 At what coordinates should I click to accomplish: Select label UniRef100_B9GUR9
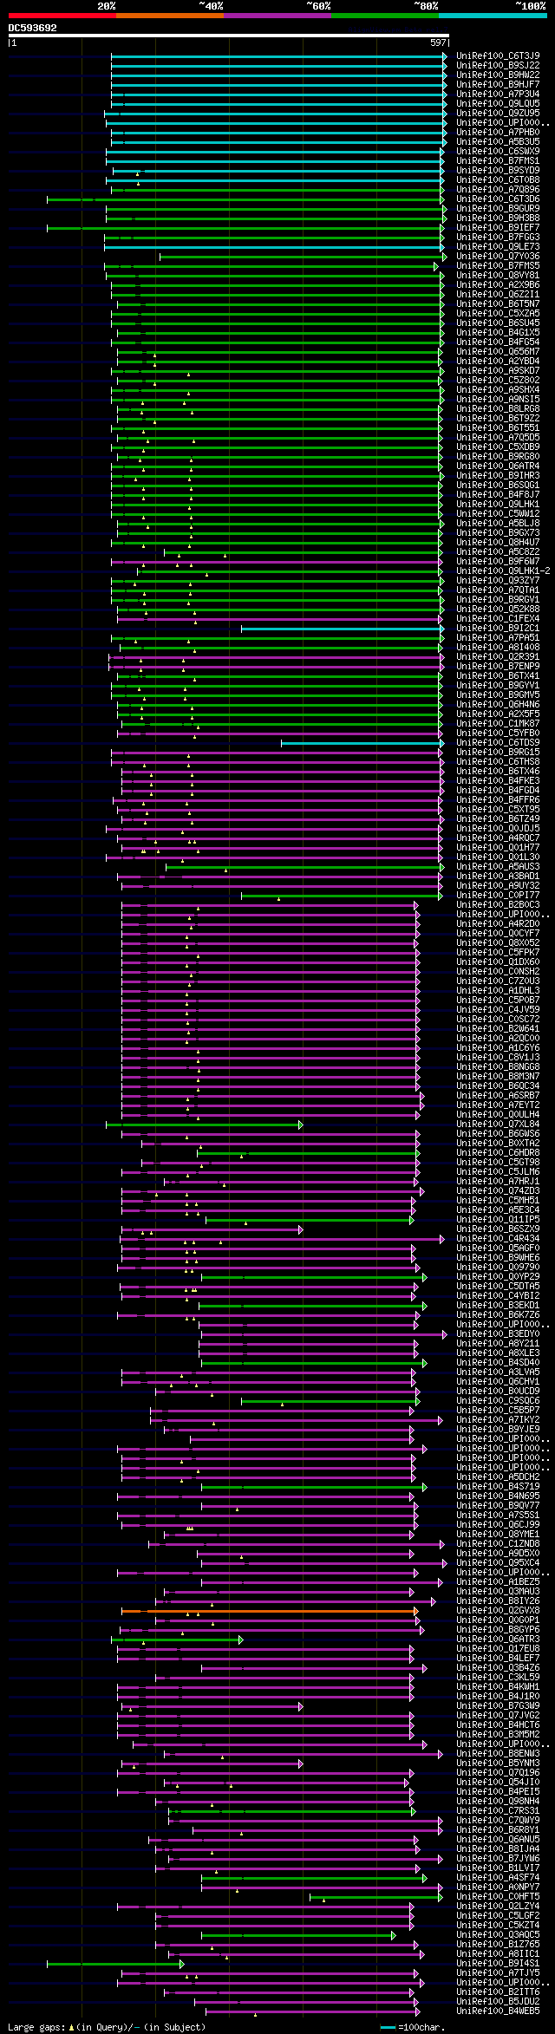(x=498, y=208)
